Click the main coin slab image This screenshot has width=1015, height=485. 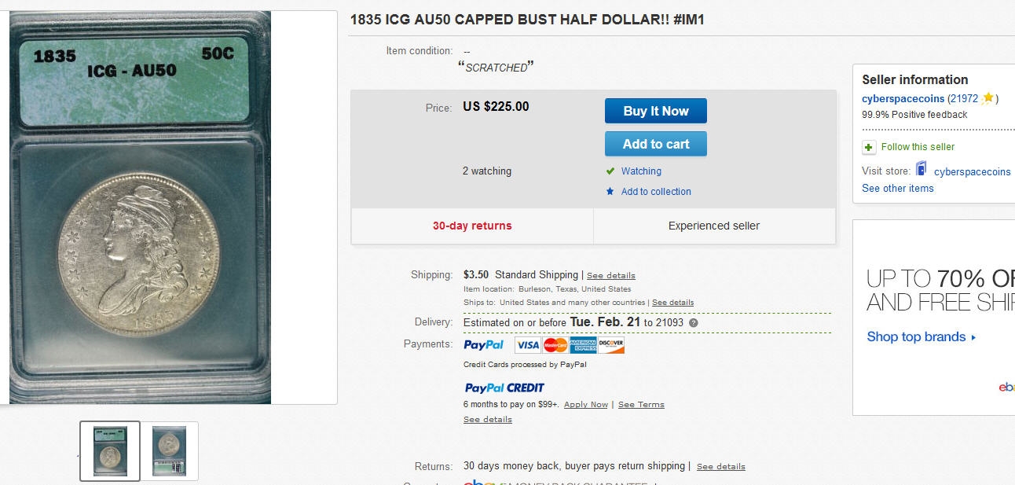click(x=140, y=208)
